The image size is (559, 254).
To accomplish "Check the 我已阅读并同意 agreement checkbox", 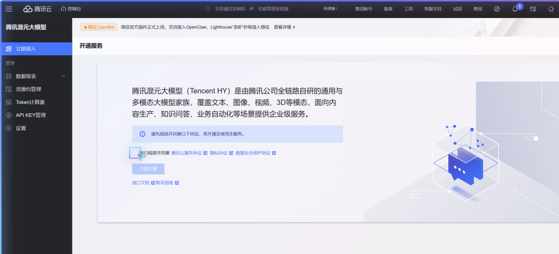I will coord(135,153).
